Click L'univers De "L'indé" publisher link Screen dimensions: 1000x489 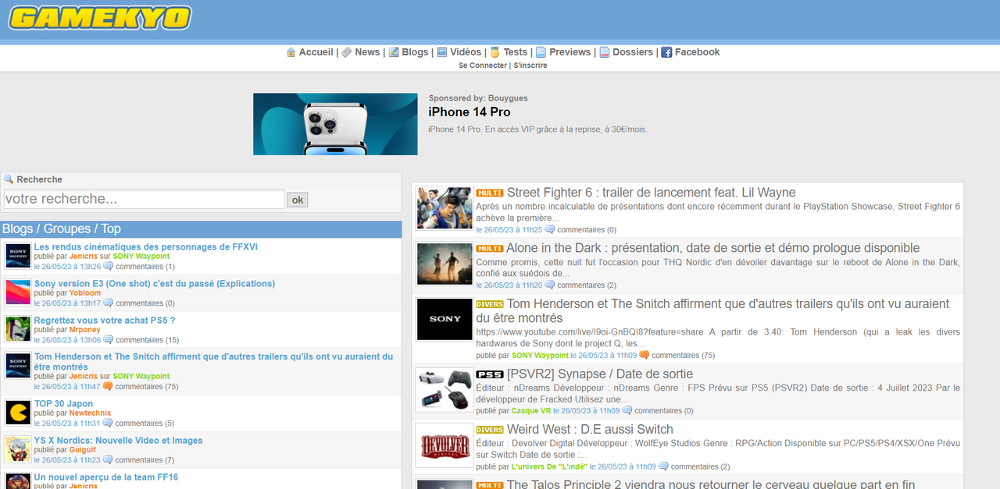(x=549, y=467)
